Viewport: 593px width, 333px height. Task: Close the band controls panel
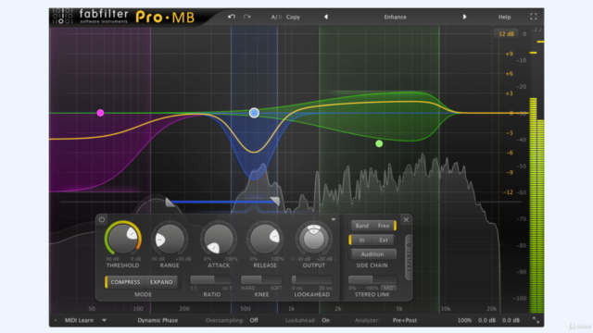406,220
